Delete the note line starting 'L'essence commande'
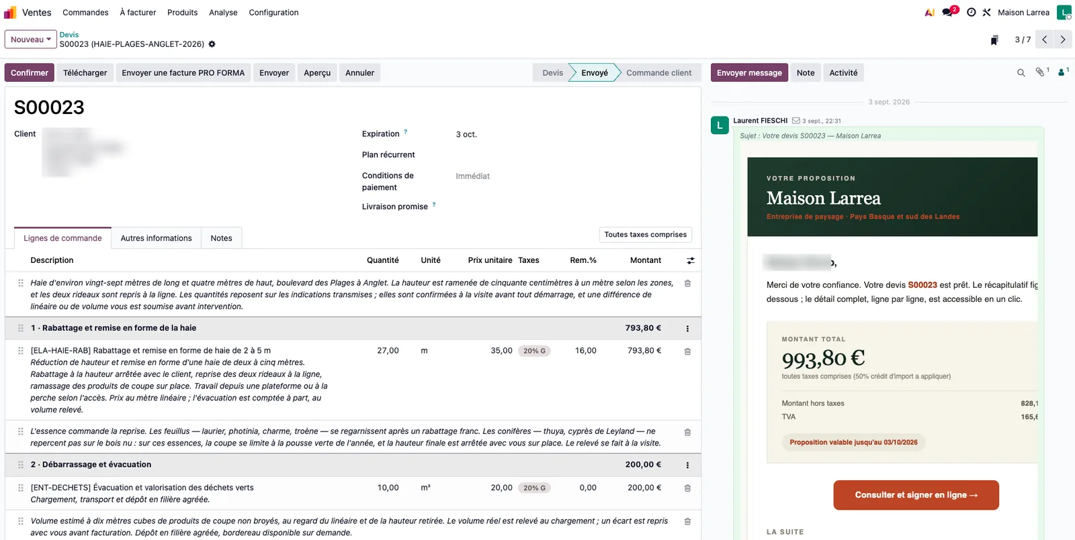1075x540 pixels. pyautogui.click(x=687, y=432)
